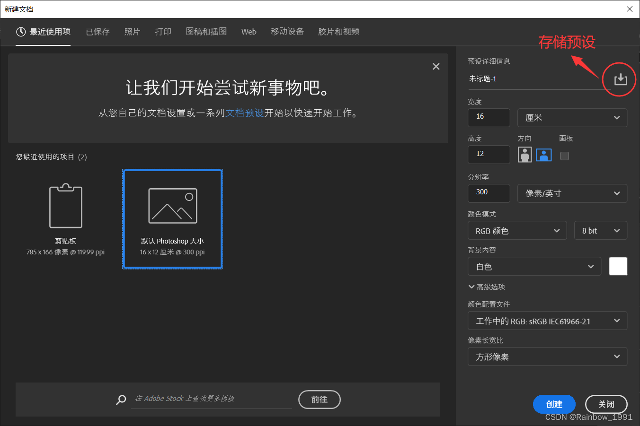Select portrait orientation icon

click(524, 155)
